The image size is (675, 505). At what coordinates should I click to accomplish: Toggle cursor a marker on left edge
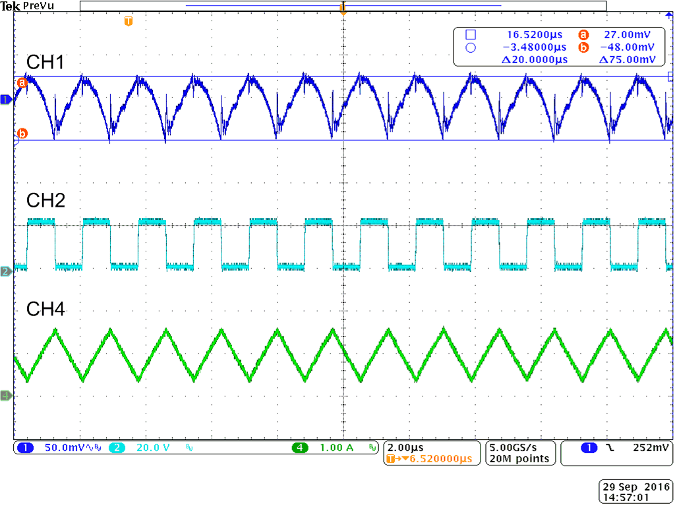tap(22, 82)
